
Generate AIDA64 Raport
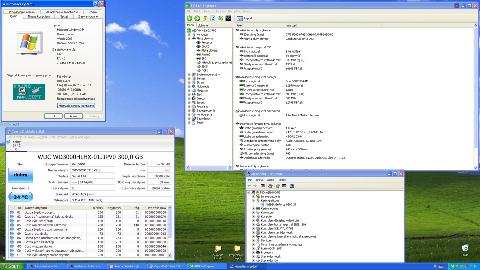pyautogui.click(x=244, y=18)
